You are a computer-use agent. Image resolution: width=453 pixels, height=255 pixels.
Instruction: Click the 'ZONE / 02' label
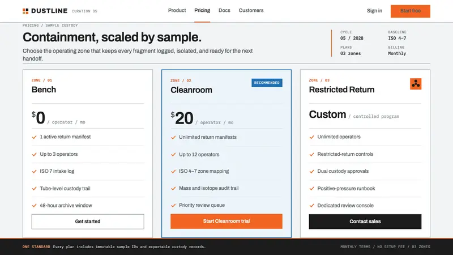click(181, 80)
